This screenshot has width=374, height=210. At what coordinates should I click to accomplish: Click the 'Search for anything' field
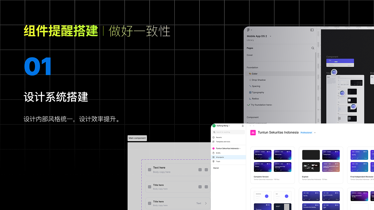pyautogui.click(x=228, y=132)
